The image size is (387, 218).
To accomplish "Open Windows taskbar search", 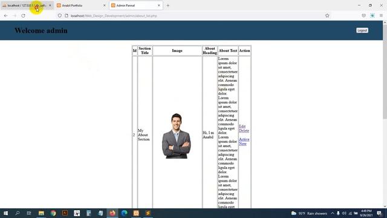I will (18, 213).
